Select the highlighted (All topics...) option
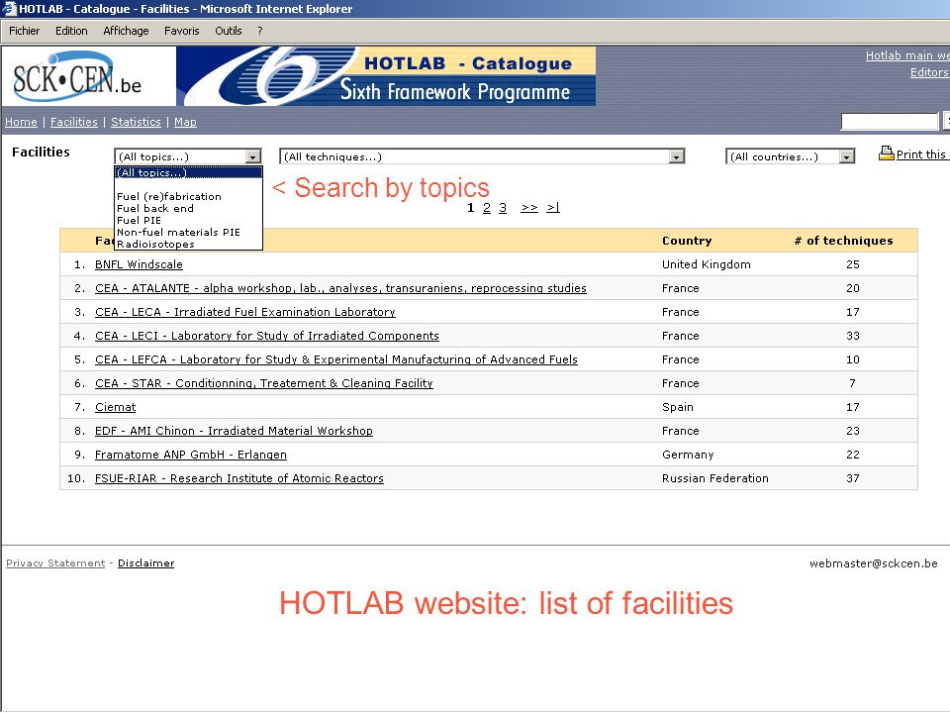 coord(188,172)
